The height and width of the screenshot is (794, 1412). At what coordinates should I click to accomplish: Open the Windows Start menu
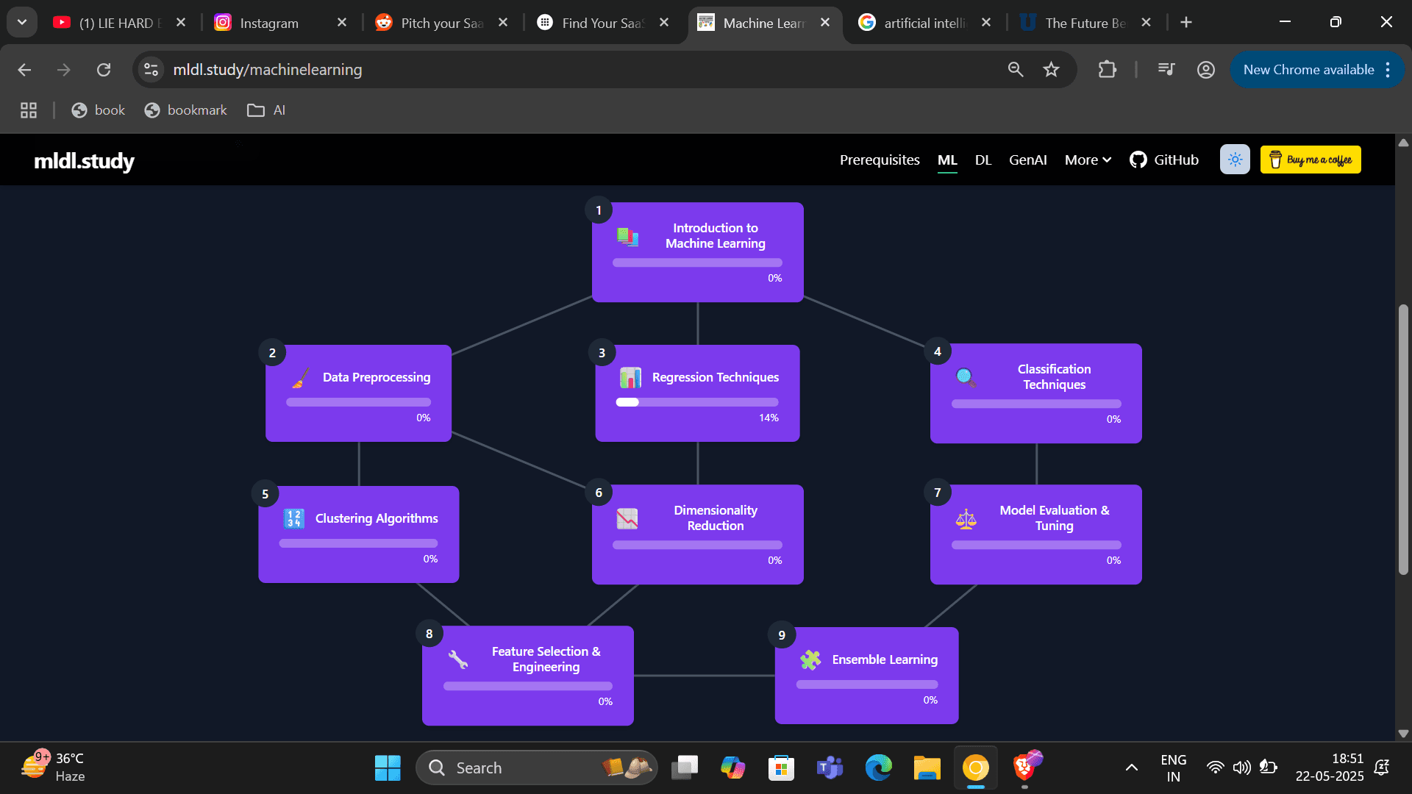click(388, 768)
